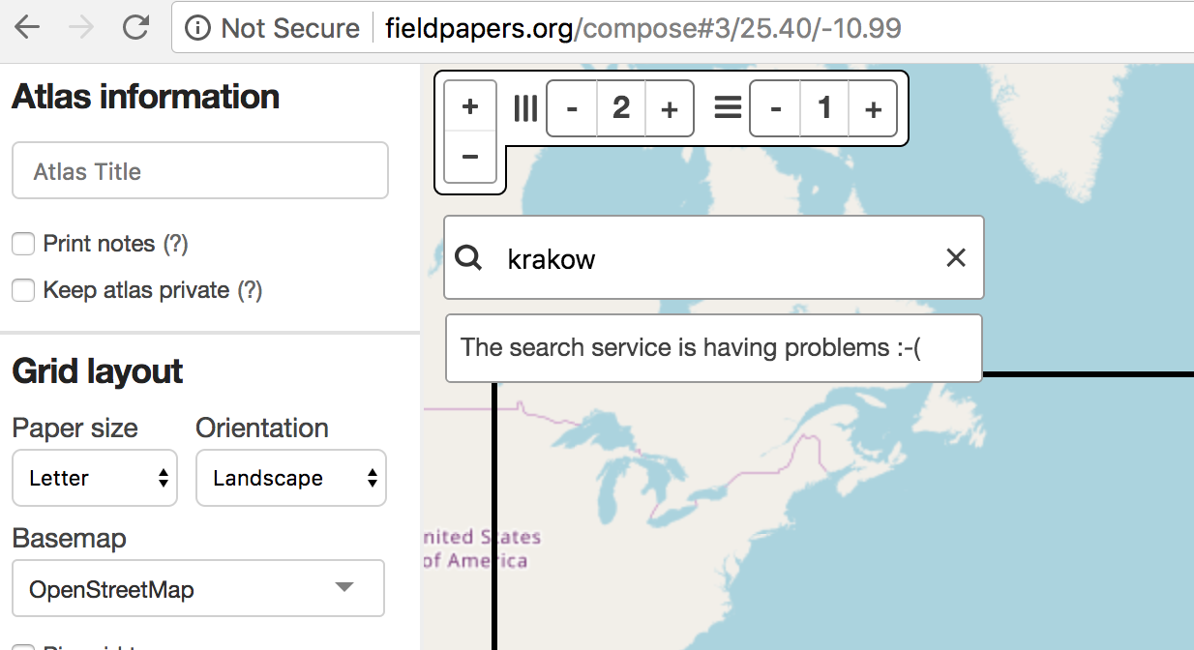The image size is (1194, 650).
Task: Click the search magnifier icon
Action: [468, 257]
